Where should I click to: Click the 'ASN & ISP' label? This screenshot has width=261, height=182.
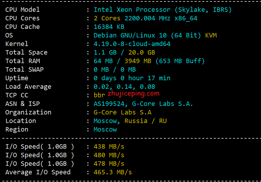pyautogui.click(x=22, y=104)
